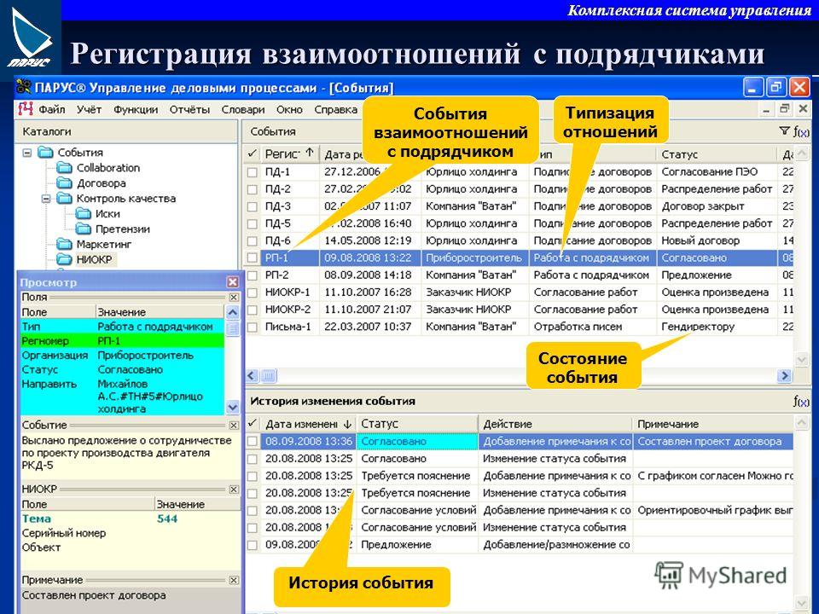The height and width of the screenshot is (614, 819).
Task: Select history row with status Предложение
Action: 520,545
